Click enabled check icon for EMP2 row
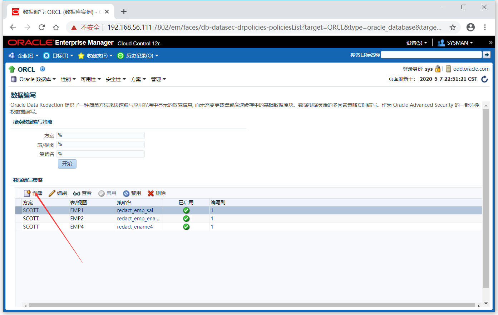The height and width of the screenshot is (315, 498). (x=186, y=219)
